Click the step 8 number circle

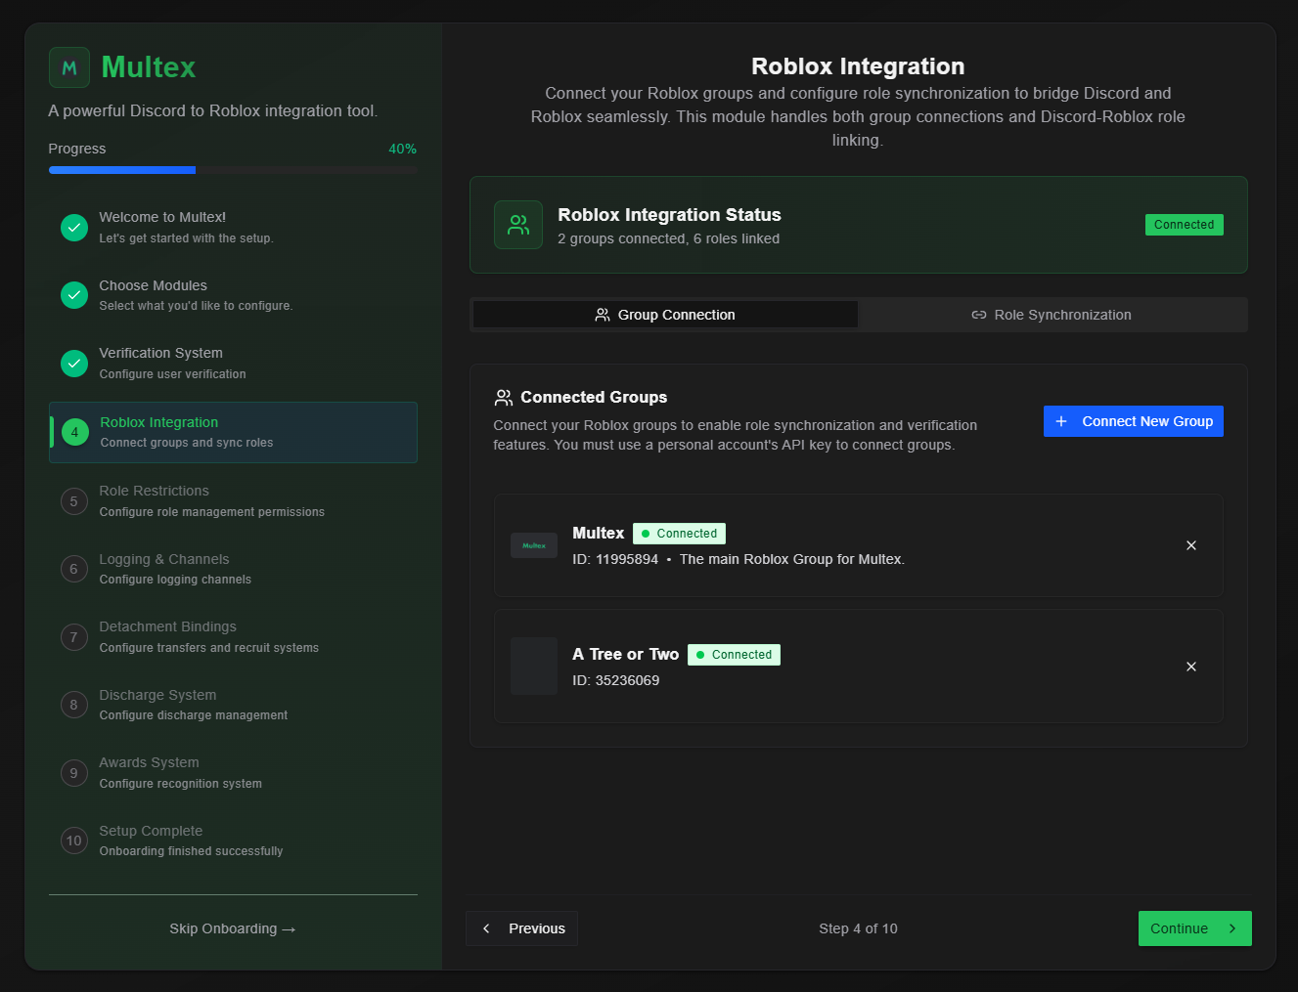[74, 705]
